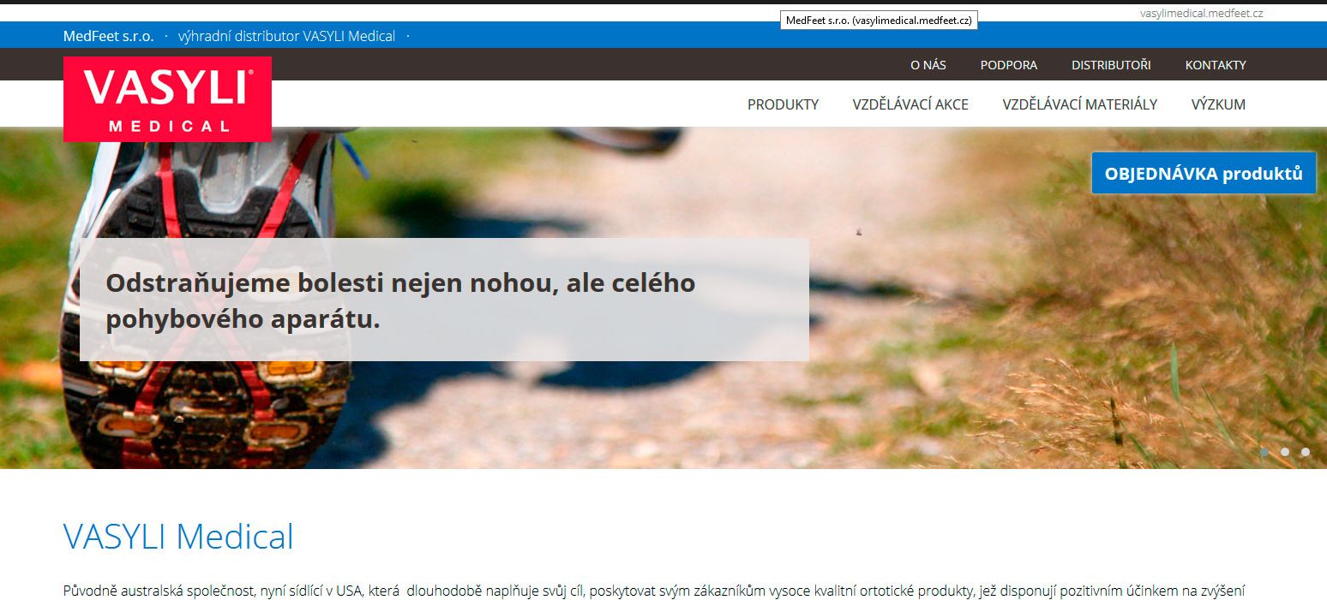
Task: Navigate to DISTRIBUTOŘI
Action: point(1110,65)
